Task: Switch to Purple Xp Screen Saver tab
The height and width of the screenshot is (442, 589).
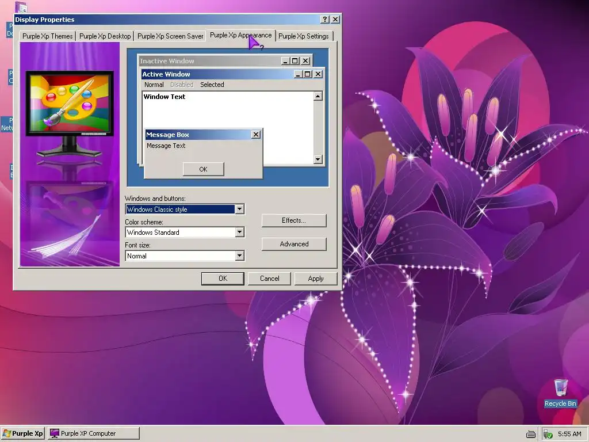Action: pos(170,36)
